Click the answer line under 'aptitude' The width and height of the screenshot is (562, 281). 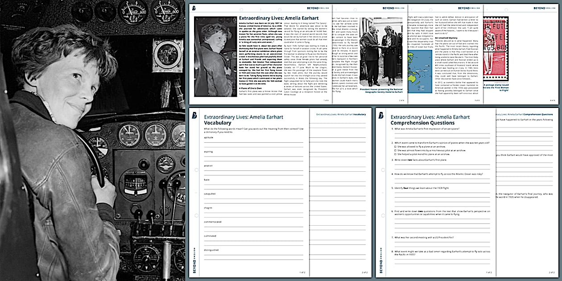253,142
